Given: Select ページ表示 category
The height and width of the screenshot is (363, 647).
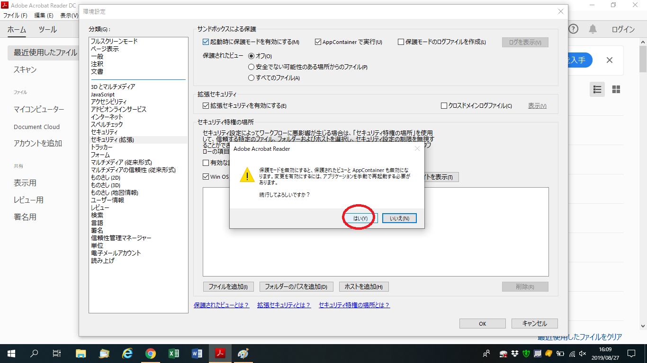Looking at the screenshot, I should pyautogui.click(x=105, y=49).
